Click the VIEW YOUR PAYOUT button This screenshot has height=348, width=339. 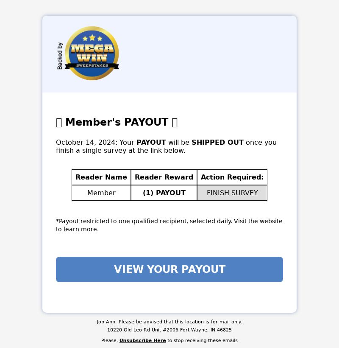tap(169, 269)
